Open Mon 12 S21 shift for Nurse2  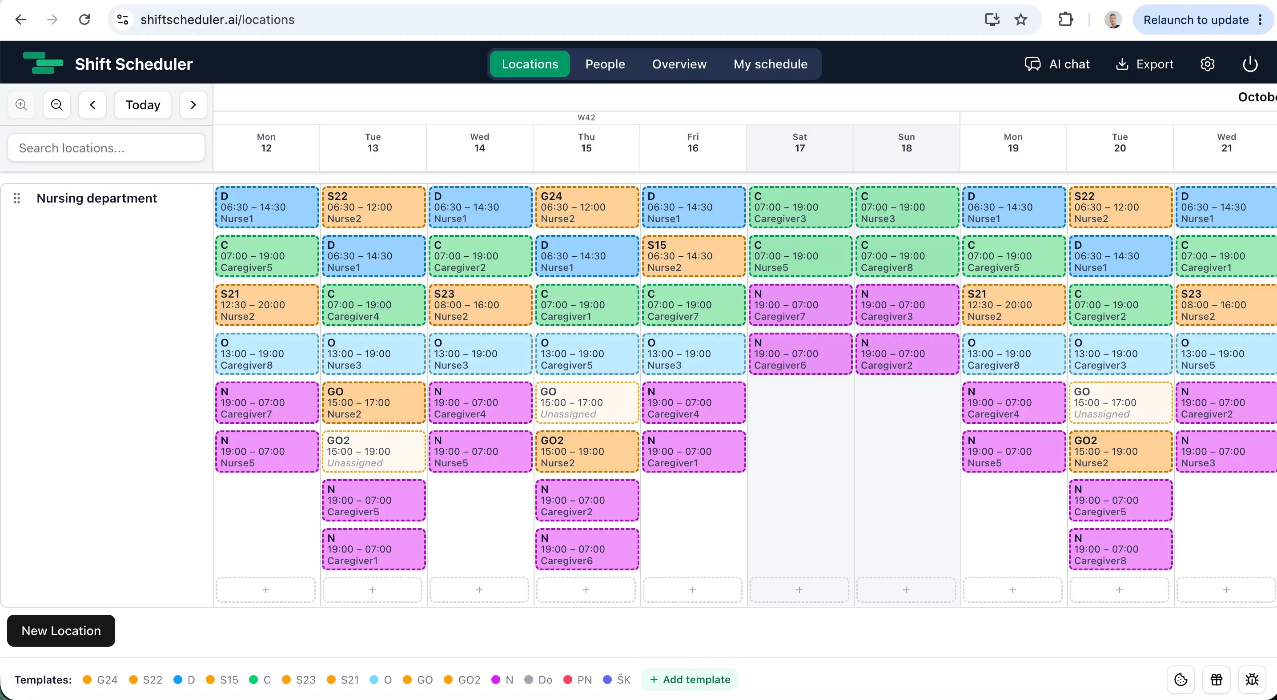267,304
